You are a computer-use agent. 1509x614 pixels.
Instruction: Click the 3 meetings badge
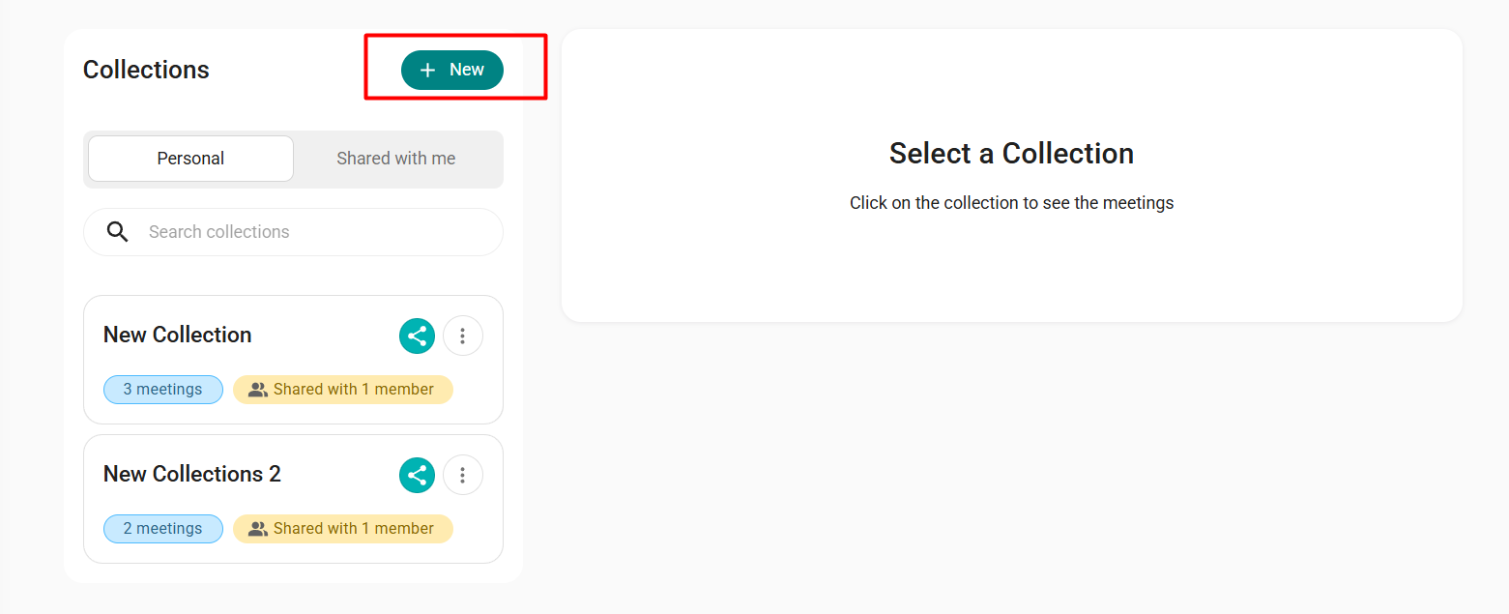163,390
